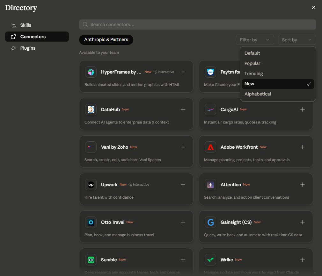Open the Gainsight (CS) title
This screenshot has height=276, width=322.
point(236,222)
